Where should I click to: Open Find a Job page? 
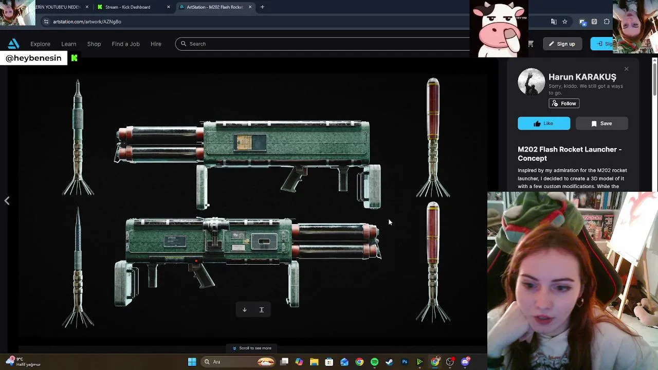point(125,44)
